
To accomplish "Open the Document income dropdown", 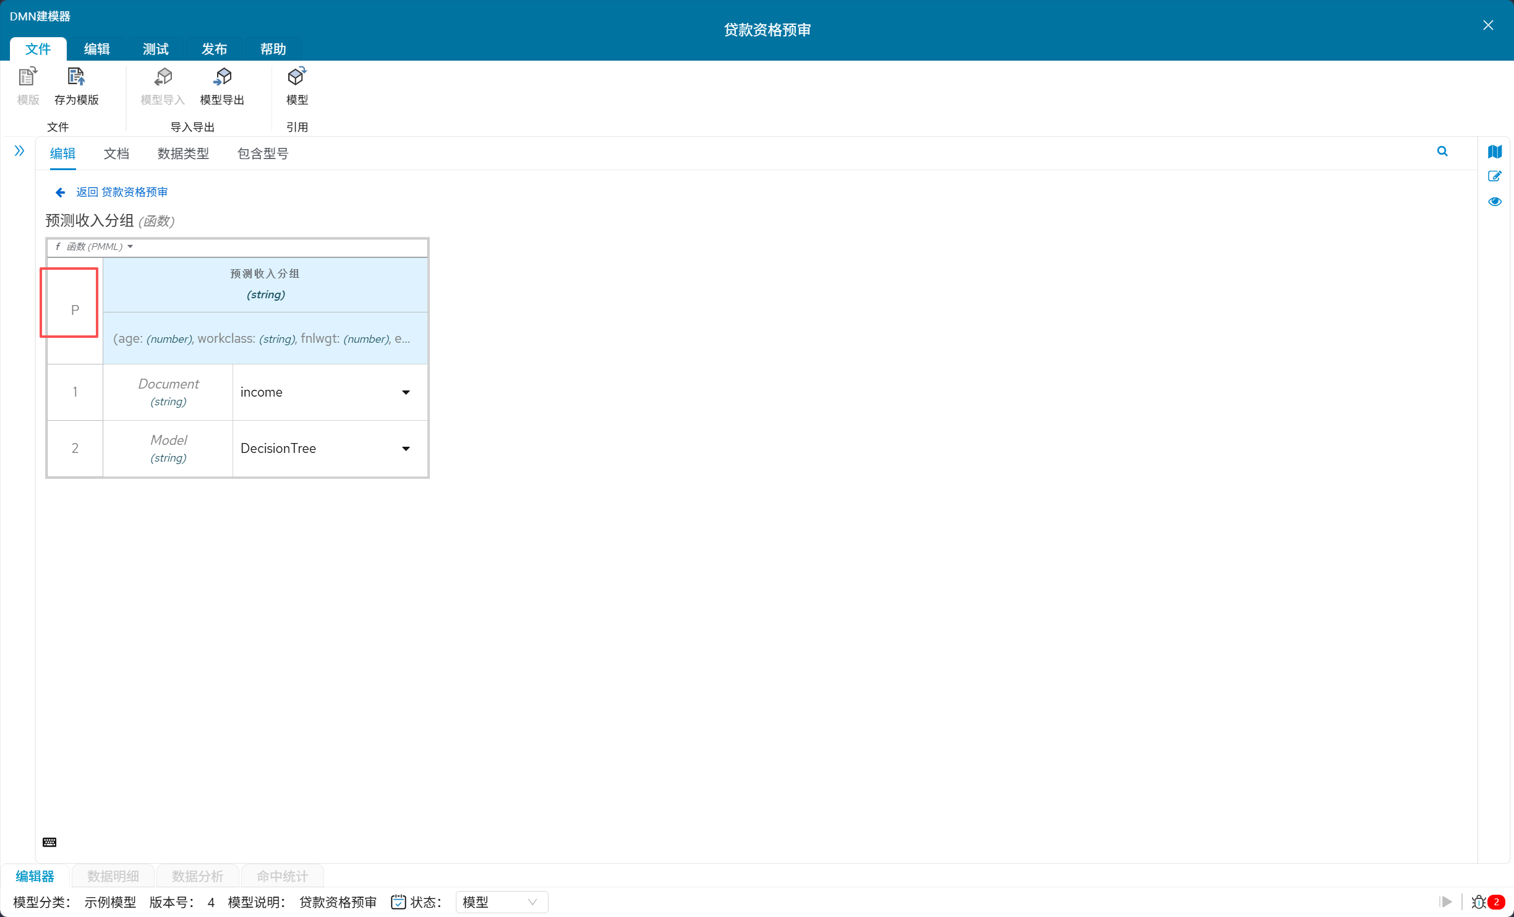I will [x=406, y=392].
